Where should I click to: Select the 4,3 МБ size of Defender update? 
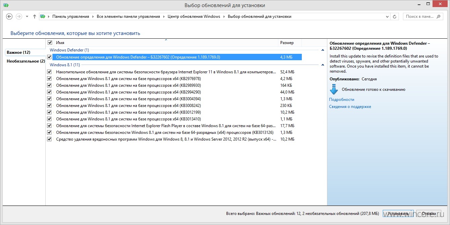tap(286, 57)
